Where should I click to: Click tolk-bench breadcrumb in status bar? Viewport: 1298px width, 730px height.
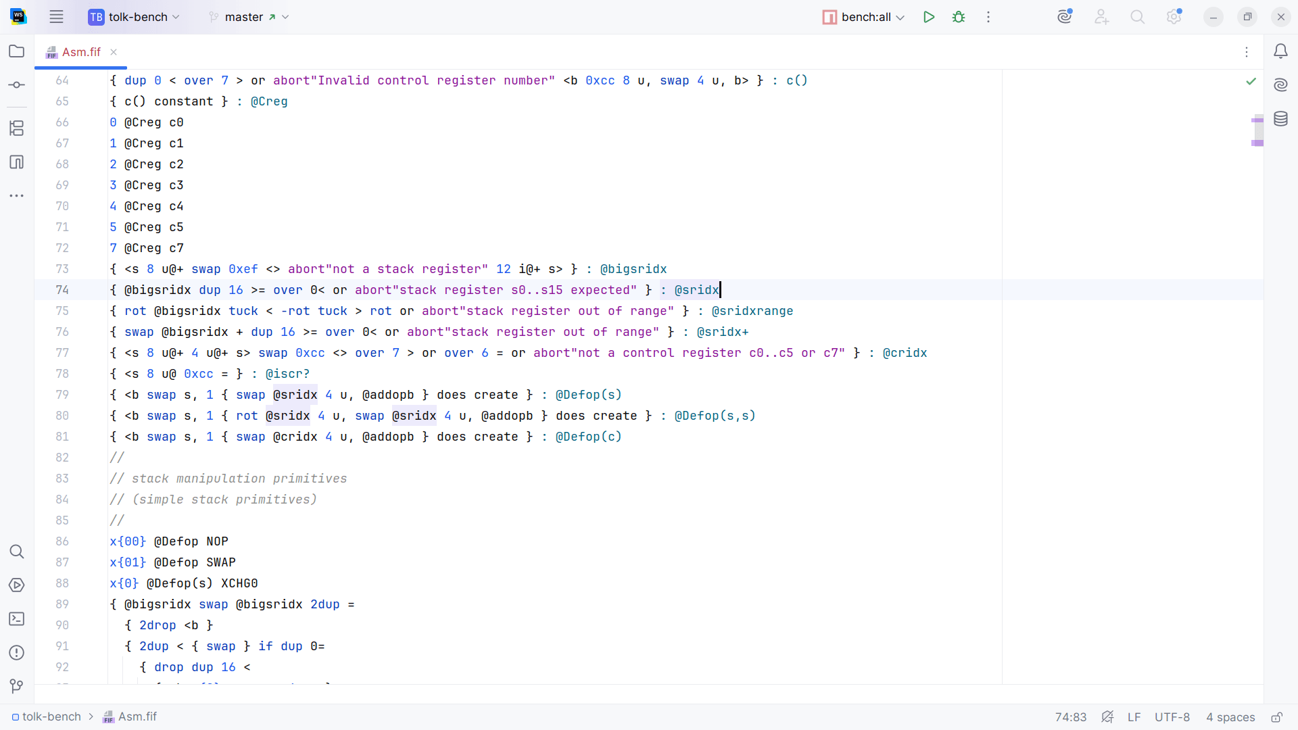[47, 716]
